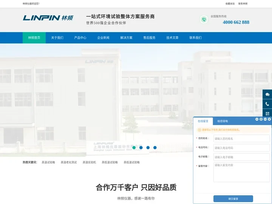Screen dimensions: 272x204
Task: Open 林频首页 in the navigation bar
Action: click(34, 38)
